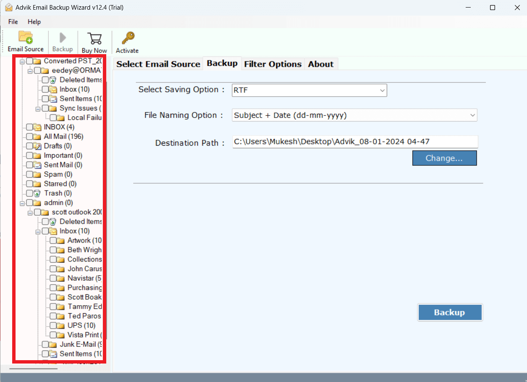This screenshot has height=382, width=527.
Task: Click the eedey@ORMA folder icon
Action: click(45, 71)
